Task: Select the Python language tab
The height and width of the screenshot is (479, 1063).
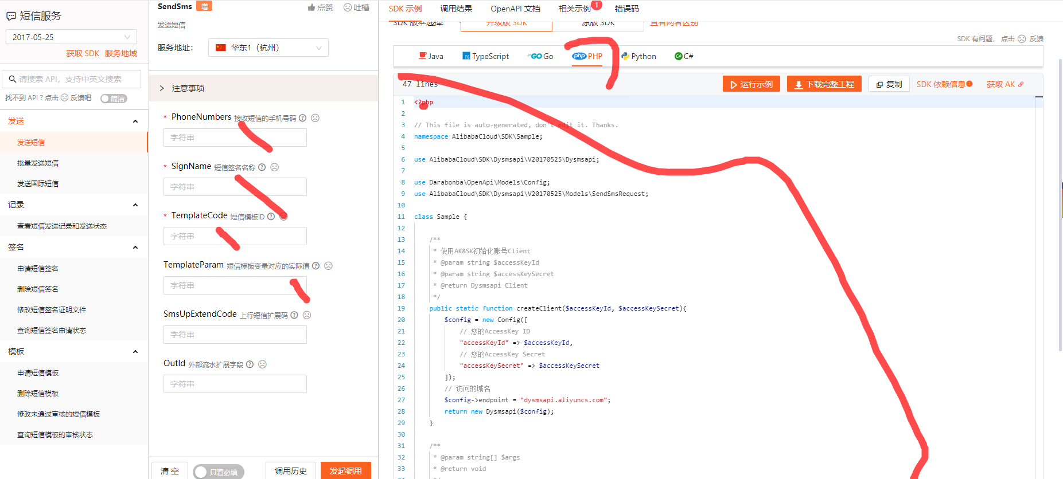Action: [x=638, y=56]
